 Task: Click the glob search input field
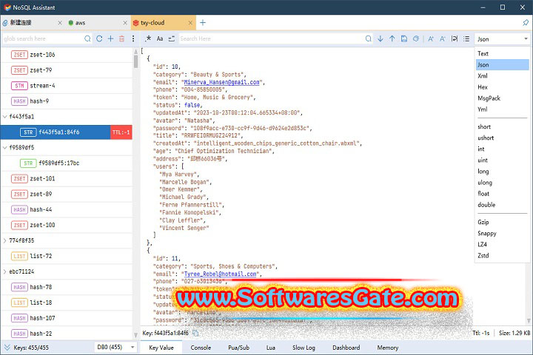42,38
